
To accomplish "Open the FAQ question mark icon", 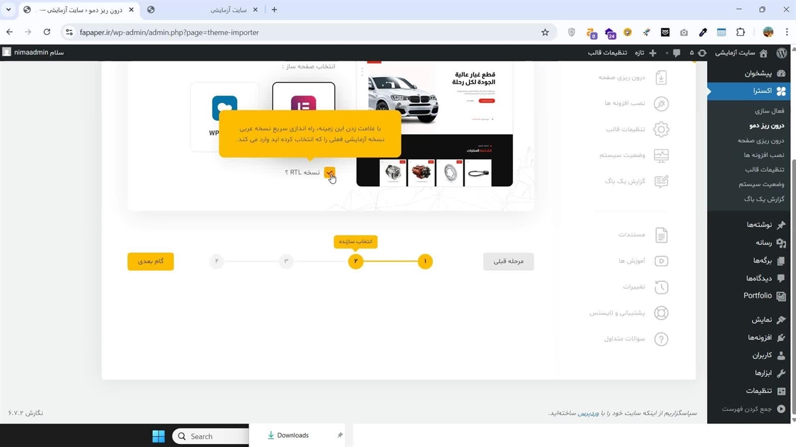I will click(x=661, y=339).
